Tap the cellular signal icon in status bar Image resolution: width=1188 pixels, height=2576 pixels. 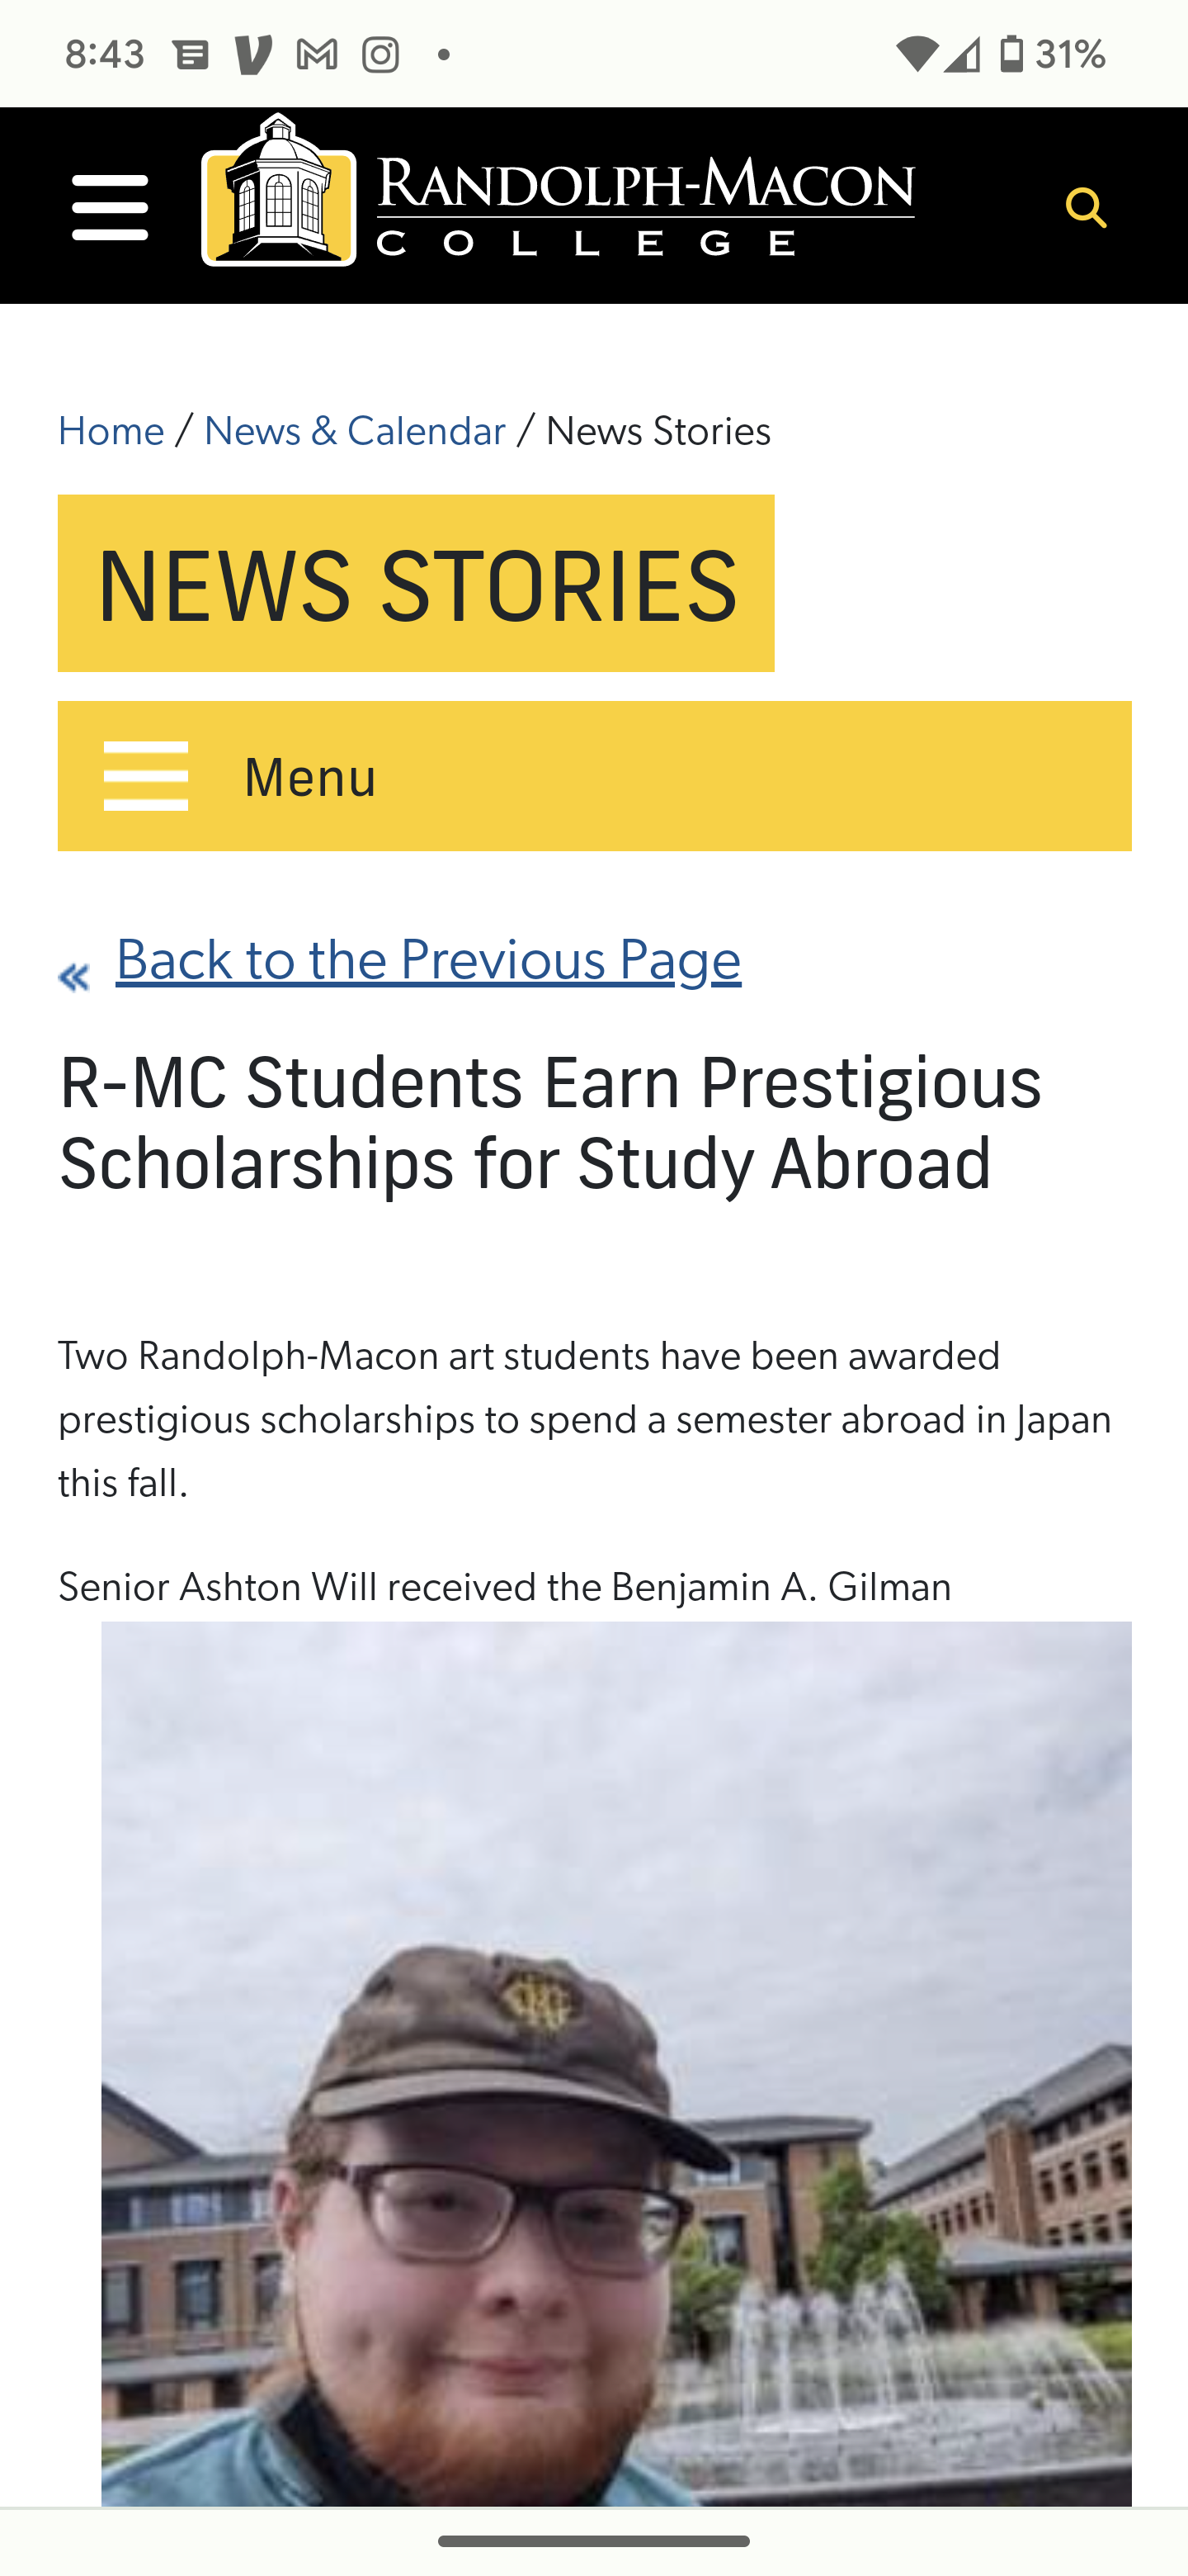[961, 54]
